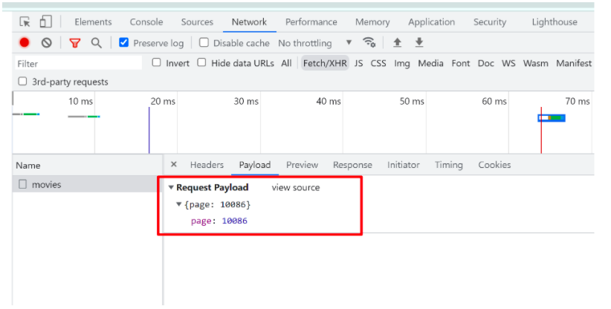Screen dimensions: 611x309
Task: Open network conditions wifi icon
Action: (x=369, y=42)
